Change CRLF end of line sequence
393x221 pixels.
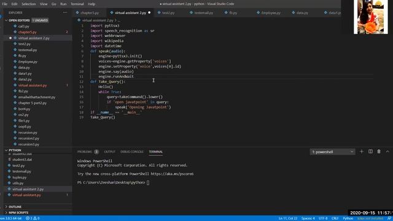click(x=335, y=219)
